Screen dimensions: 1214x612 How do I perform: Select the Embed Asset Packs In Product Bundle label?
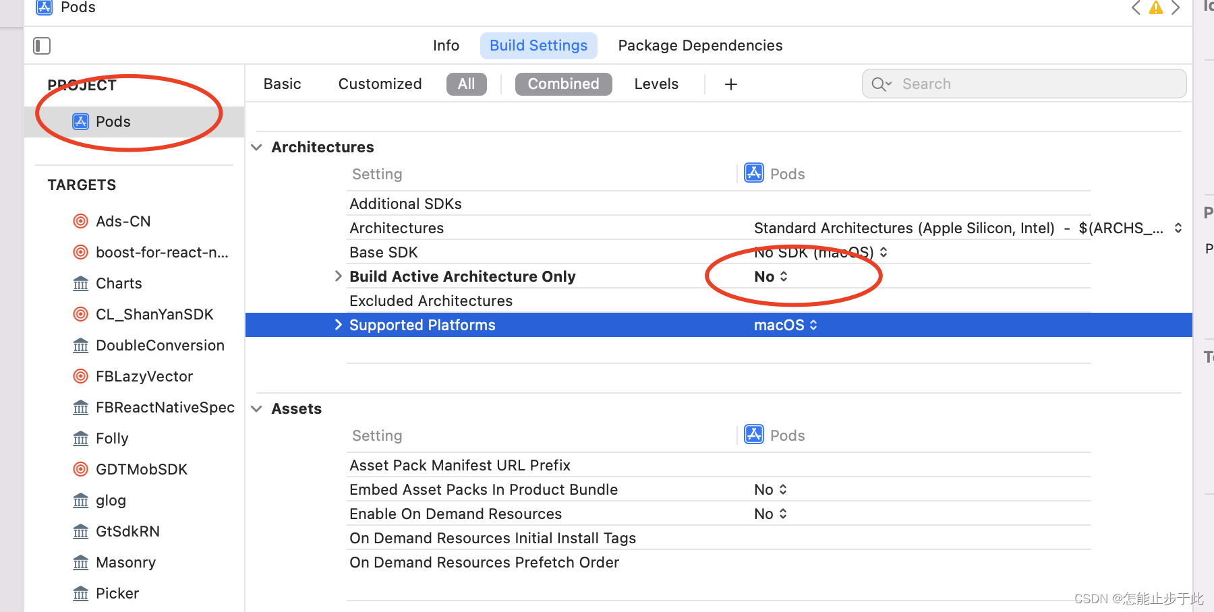[x=484, y=489]
